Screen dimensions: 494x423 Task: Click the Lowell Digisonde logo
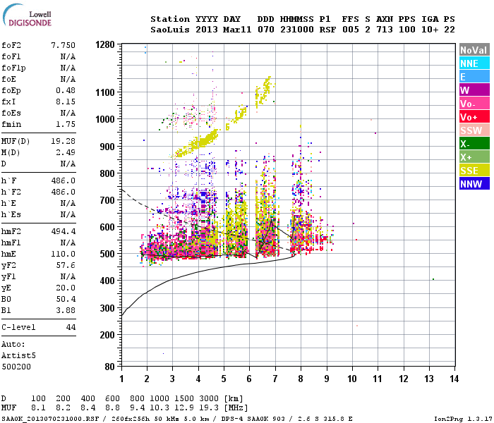pos(27,15)
